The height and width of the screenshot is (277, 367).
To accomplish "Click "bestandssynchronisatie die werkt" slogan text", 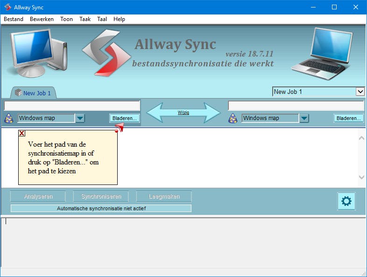I will 203,64.
